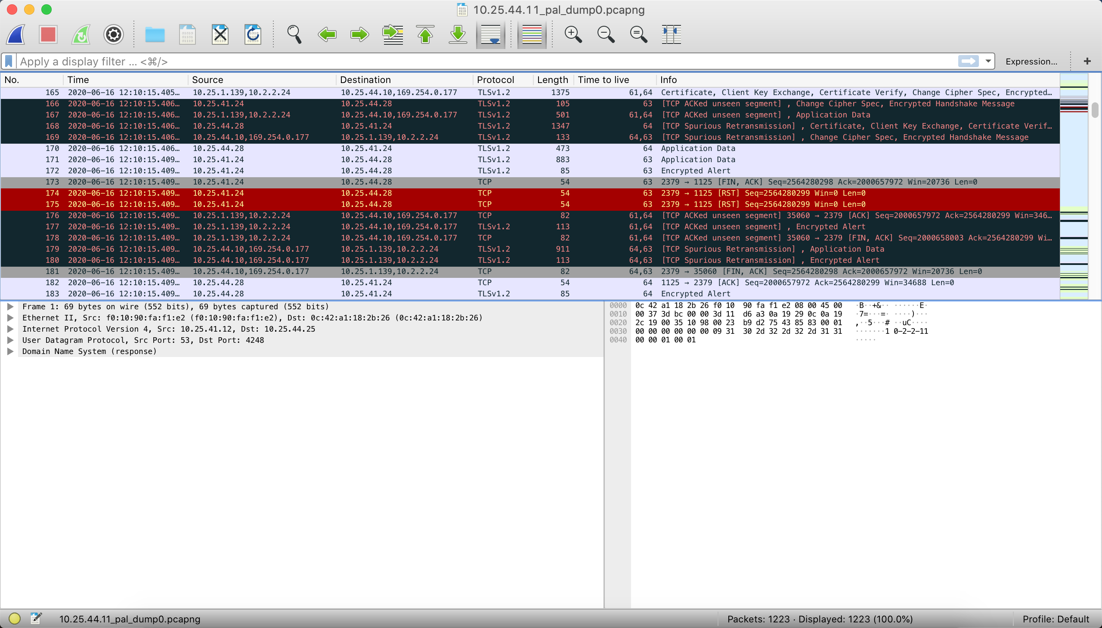This screenshot has height=628, width=1102.
Task: Open the Expression... filter builder
Action: click(x=1031, y=61)
